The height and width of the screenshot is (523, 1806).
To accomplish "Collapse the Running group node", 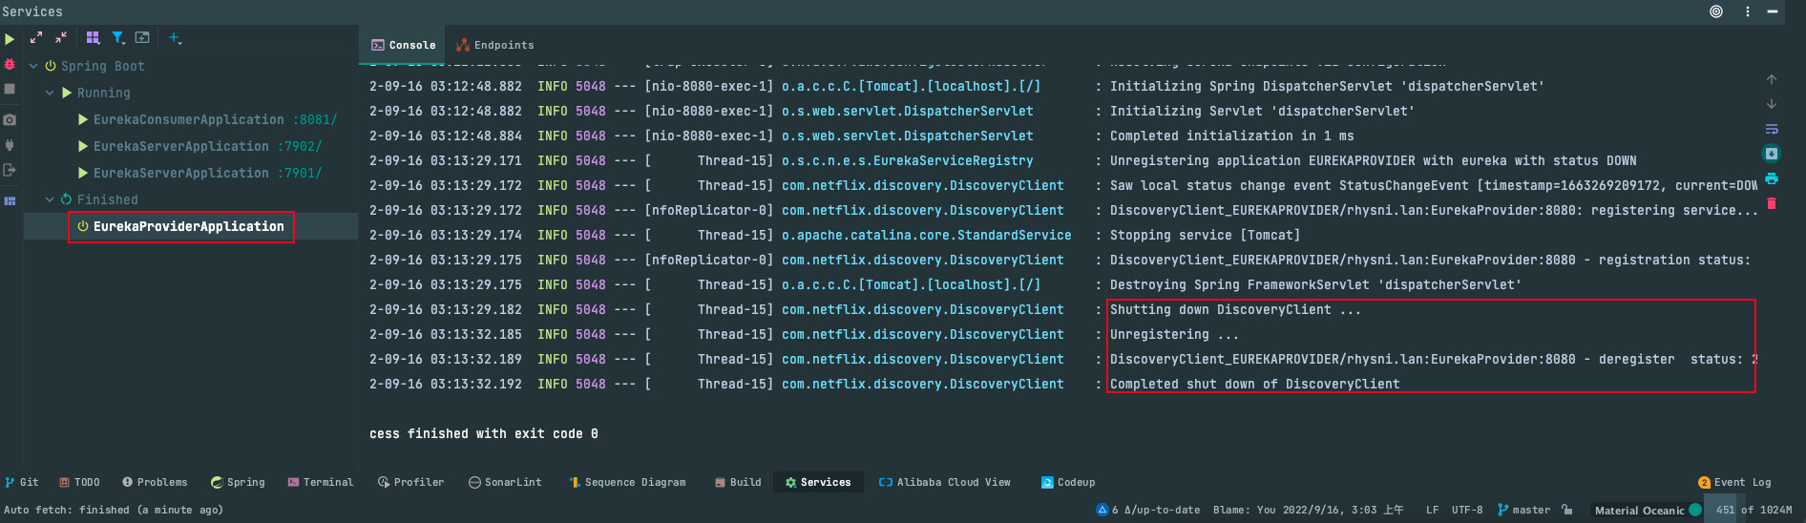I will tap(50, 93).
